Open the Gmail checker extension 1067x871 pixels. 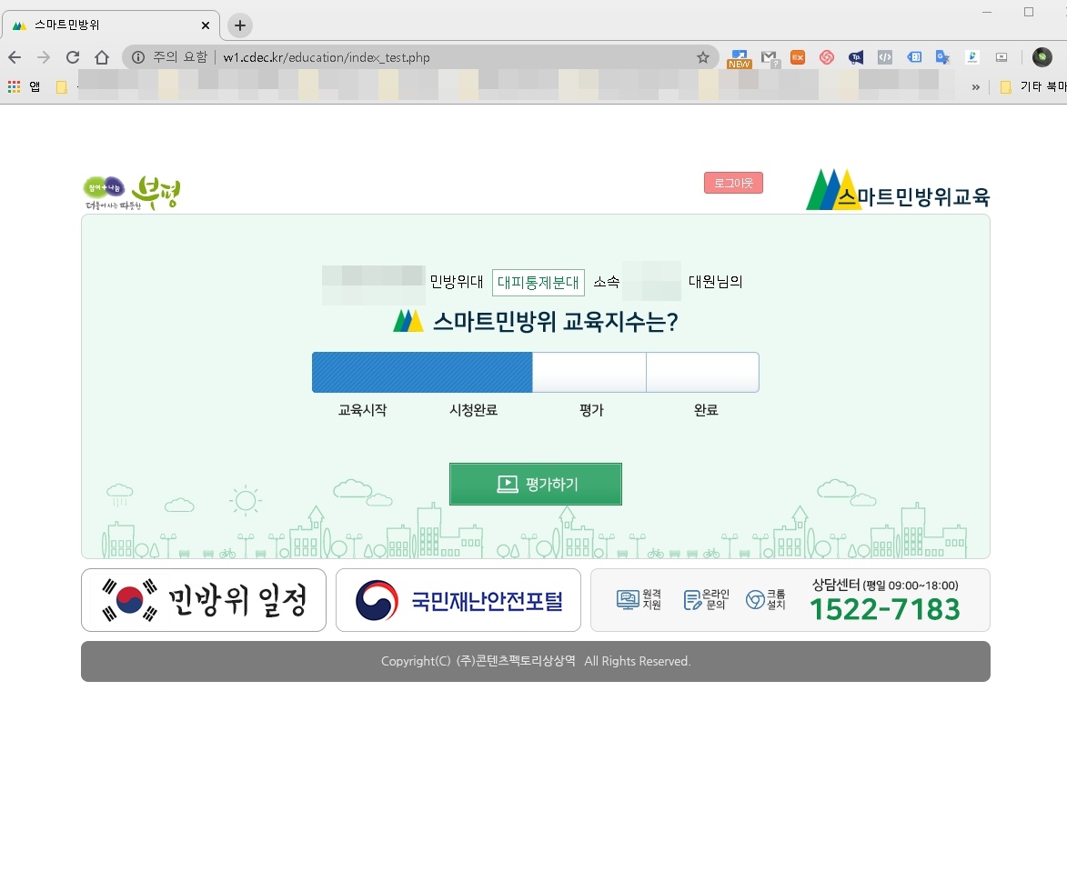(770, 58)
